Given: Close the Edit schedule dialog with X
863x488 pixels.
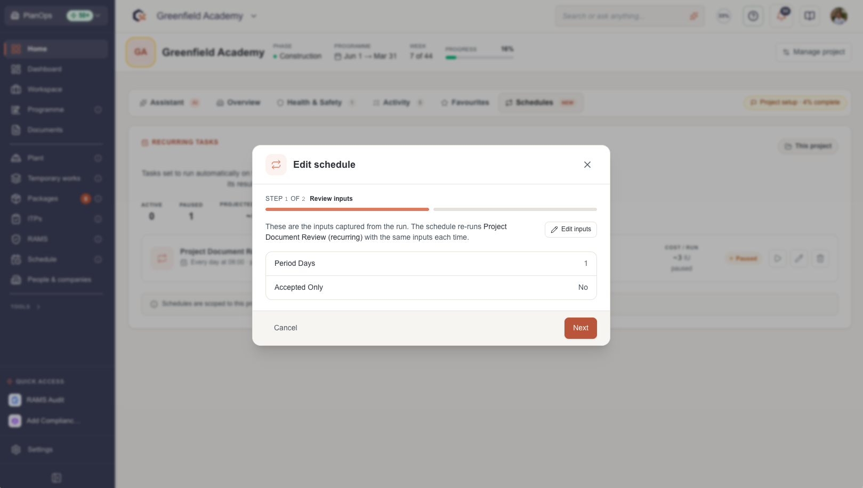Looking at the screenshot, I should pos(587,165).
